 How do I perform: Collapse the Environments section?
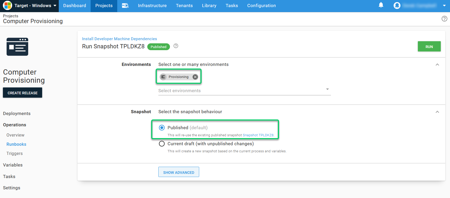[x=437, y=65]
